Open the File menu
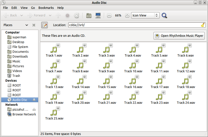Screen dimensions: 208x137 coord(5,8)
